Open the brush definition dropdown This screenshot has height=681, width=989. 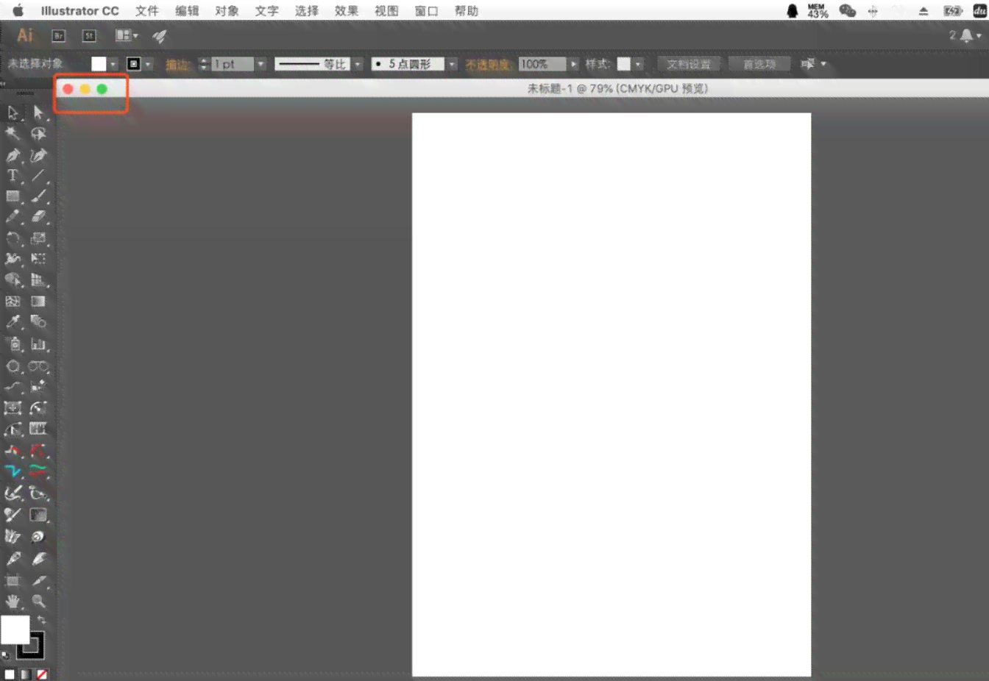452,65
